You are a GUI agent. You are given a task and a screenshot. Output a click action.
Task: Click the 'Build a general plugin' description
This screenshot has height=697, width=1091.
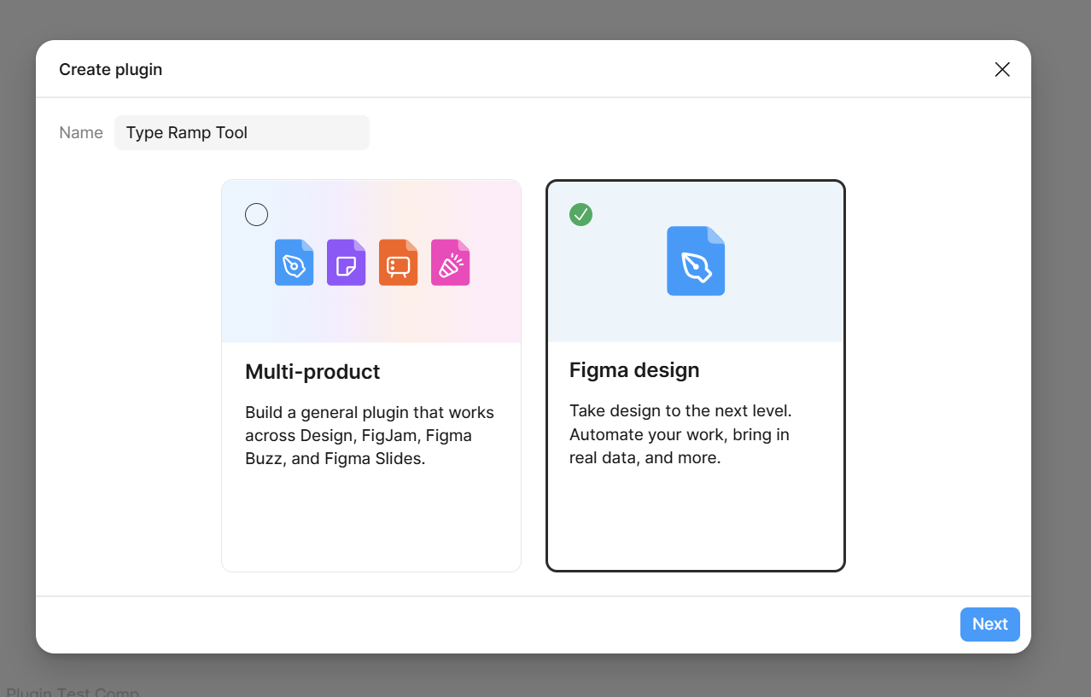click(370, 435)
